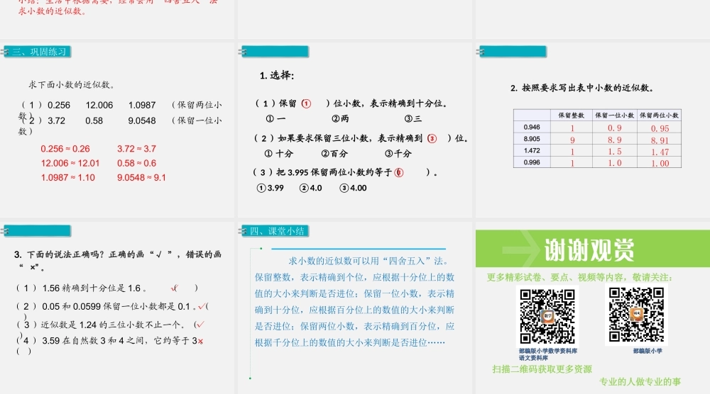The image size is (710, 394).
Task: Click the red circled ③ answer in question 2
Action: tap(432, 139)
